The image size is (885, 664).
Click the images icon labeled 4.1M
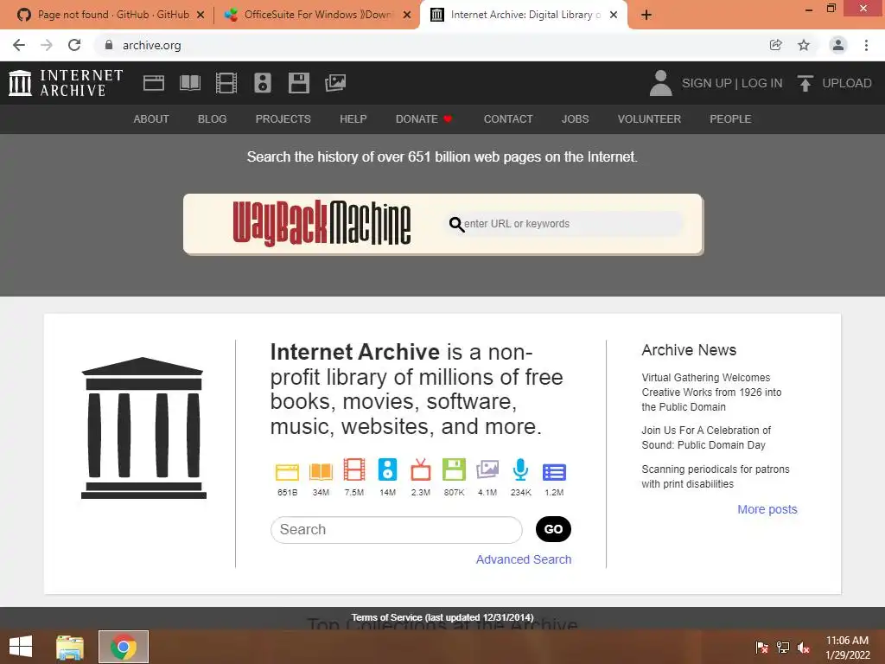tap(487, 469)
